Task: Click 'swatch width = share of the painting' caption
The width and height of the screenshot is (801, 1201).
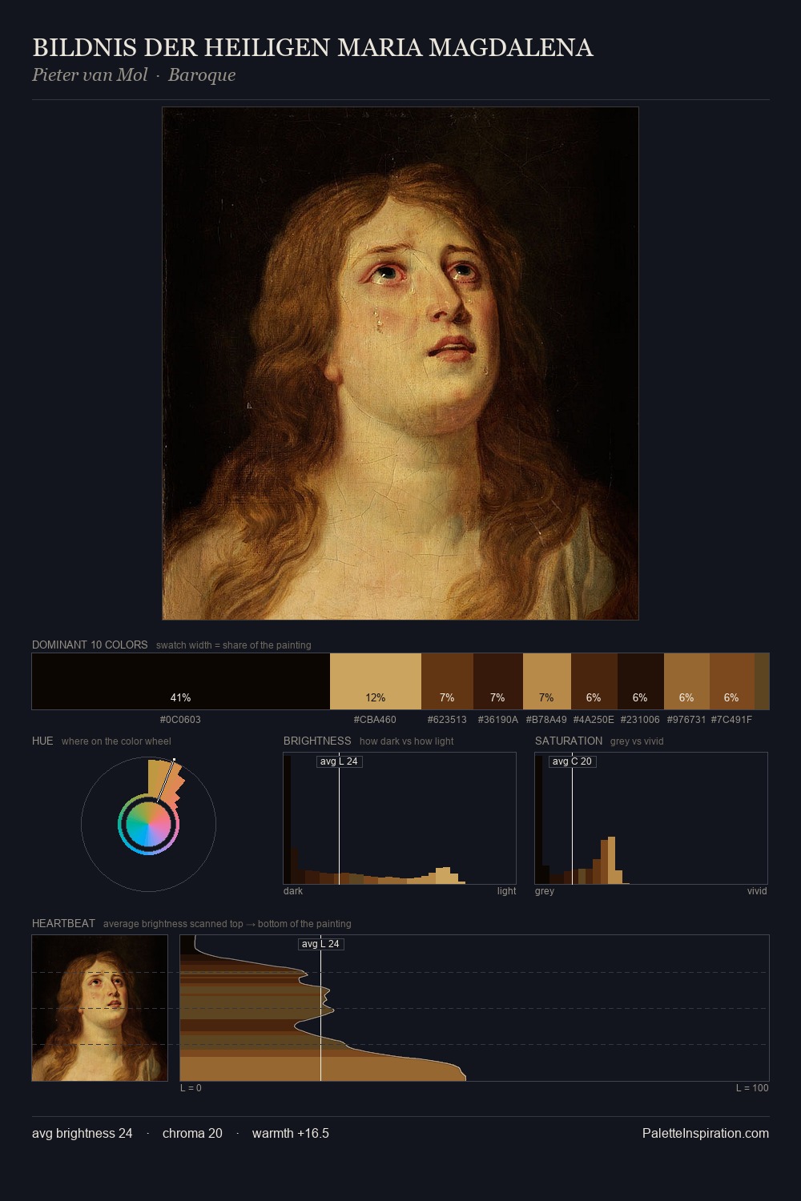Action: pos(234,645)
